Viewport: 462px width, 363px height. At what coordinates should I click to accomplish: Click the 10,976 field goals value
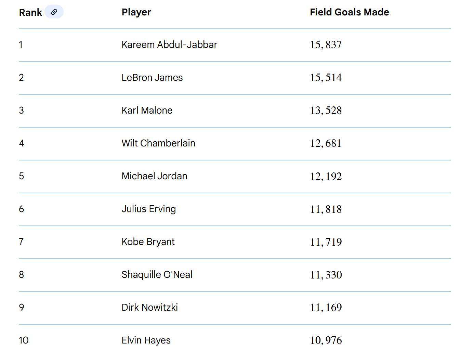tap(326, 340)
